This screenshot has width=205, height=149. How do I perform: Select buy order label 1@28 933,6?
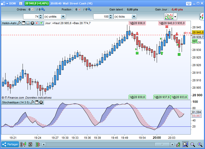click(179, 97)
